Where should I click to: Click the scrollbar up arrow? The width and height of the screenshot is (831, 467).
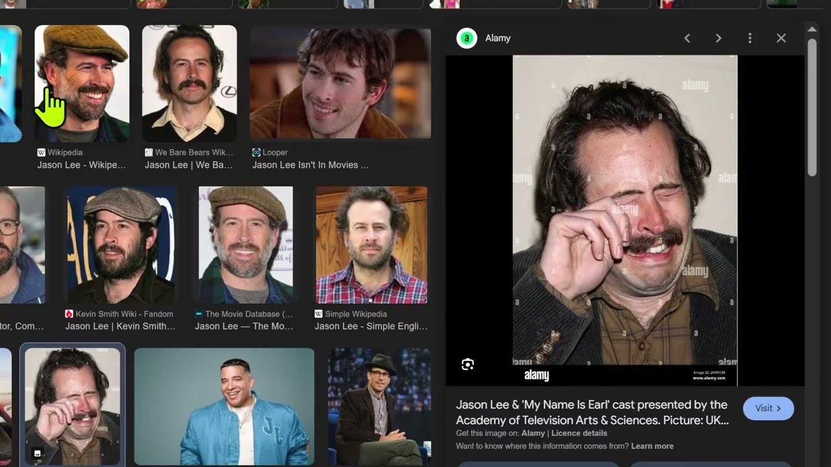[x=812, y=29]
